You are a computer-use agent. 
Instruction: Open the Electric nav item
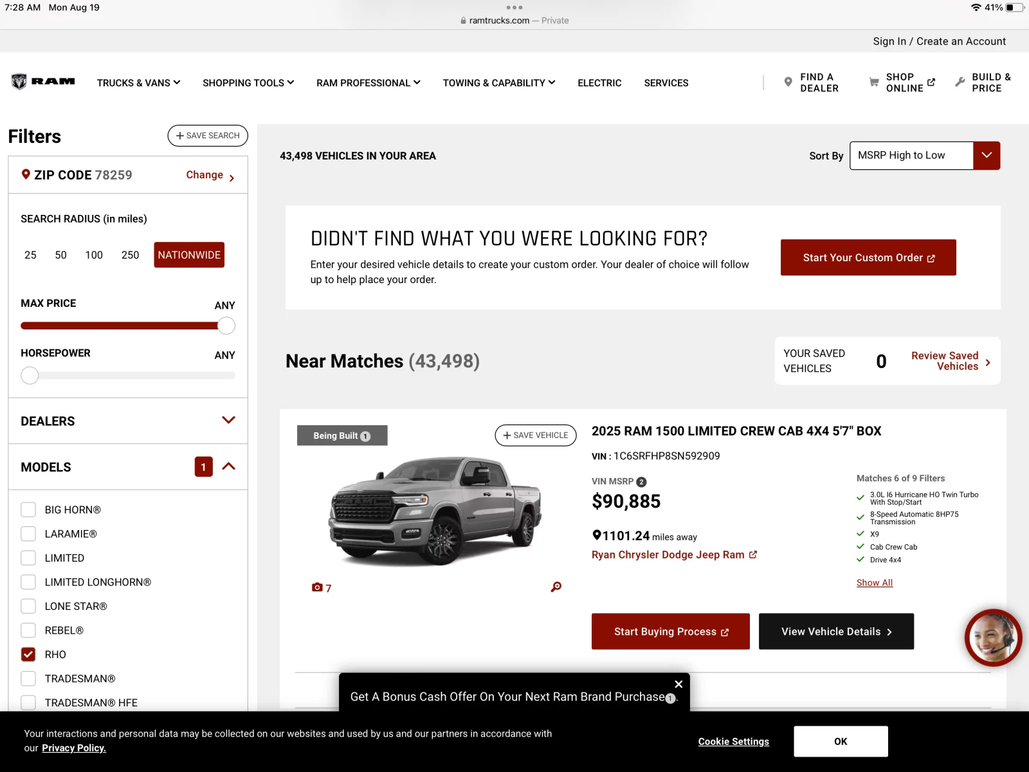(x=599, y=83)
